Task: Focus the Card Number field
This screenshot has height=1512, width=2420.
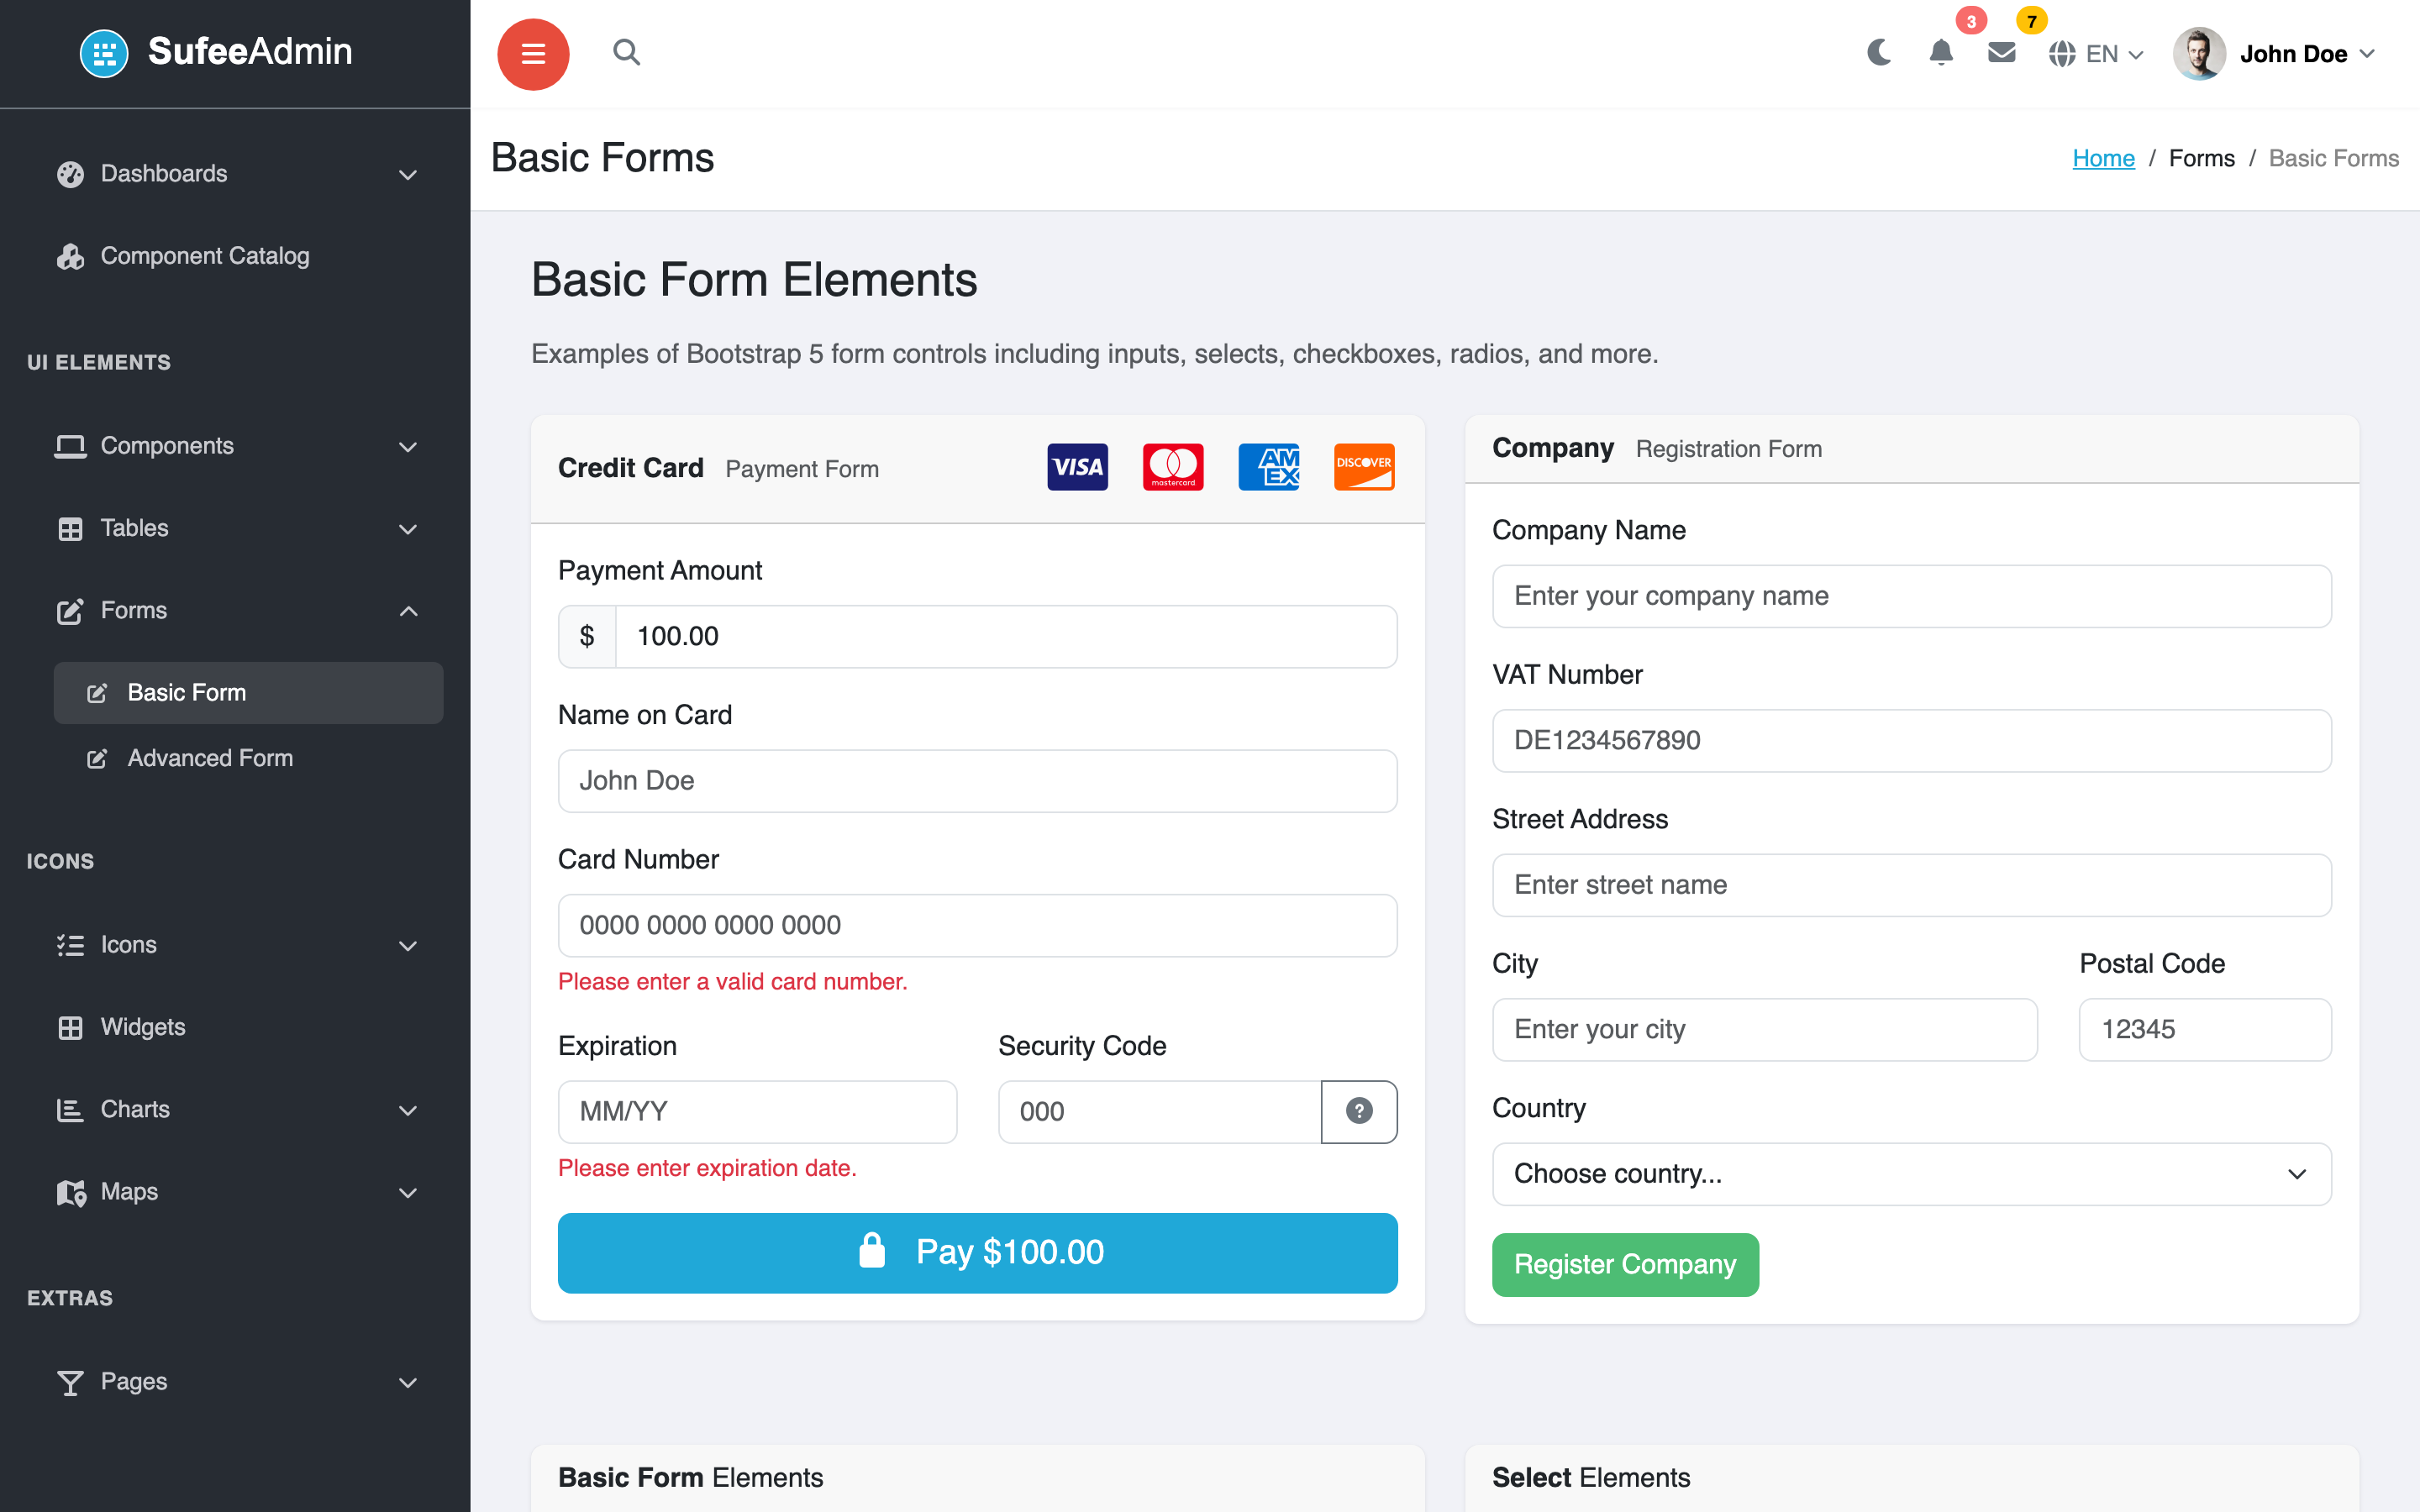Action: 977,926
